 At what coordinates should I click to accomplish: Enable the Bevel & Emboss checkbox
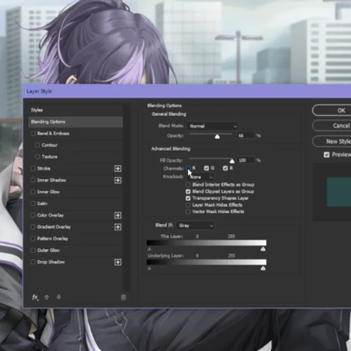(x=33, y=133)
